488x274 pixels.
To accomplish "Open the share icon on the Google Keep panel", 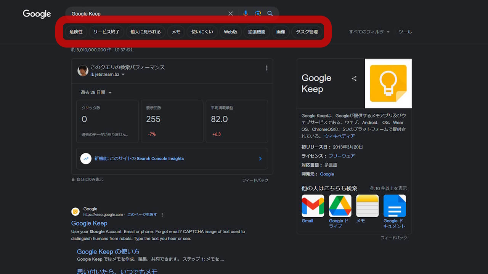I will point(354,78).
